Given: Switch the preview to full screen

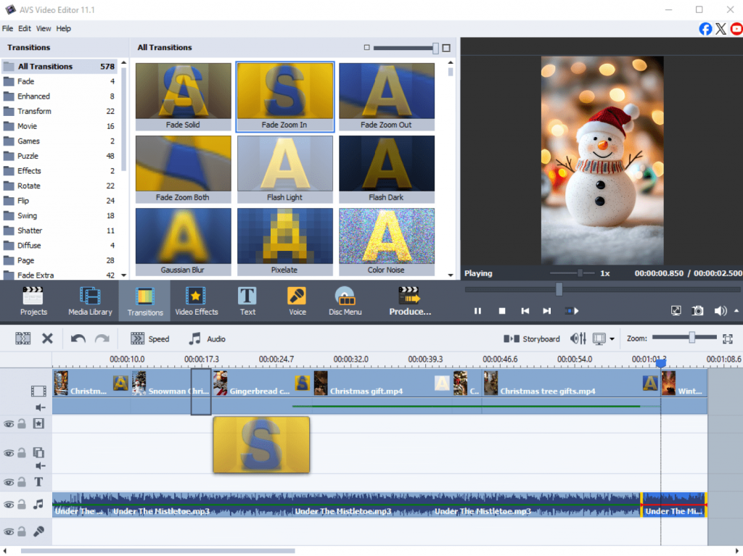Looking at the screenshot, I should click(676, 311).
